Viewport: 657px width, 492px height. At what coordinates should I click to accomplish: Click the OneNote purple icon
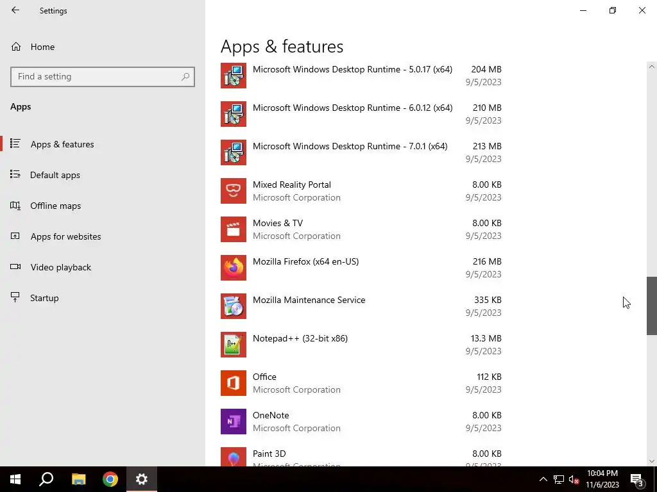[x=234, y=422]
